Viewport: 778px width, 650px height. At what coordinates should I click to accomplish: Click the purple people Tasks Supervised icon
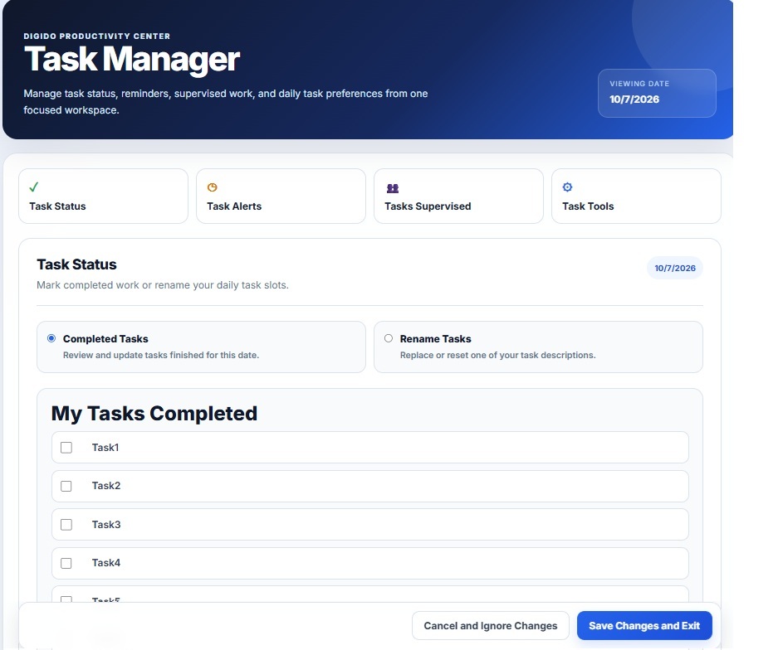393,188
